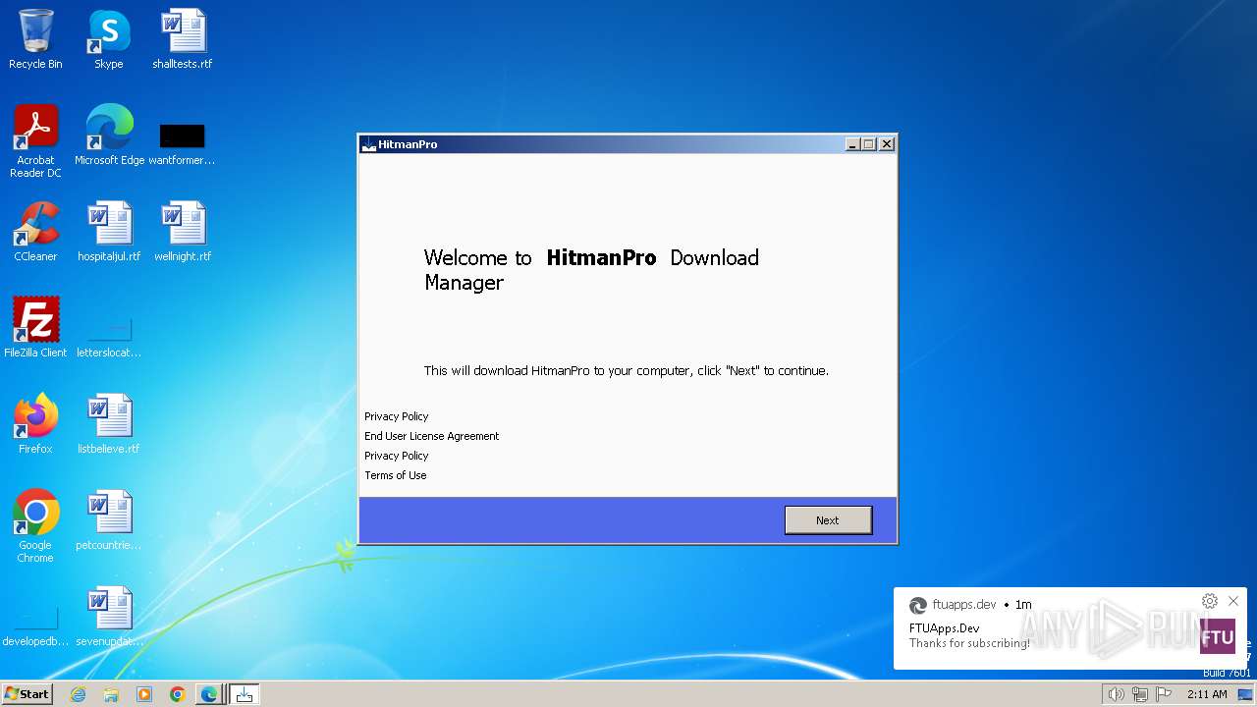Select the Firefox desktop shortcut
The image size is (1257, 707).
pos(35,424)
